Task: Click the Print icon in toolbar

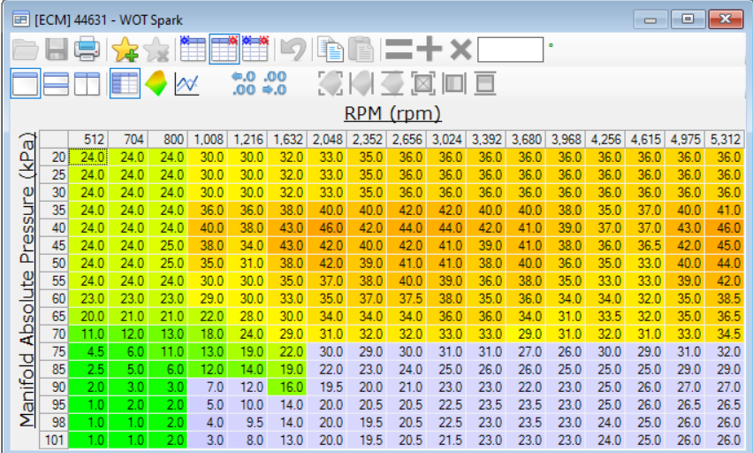Action: [x=87, y=50]
